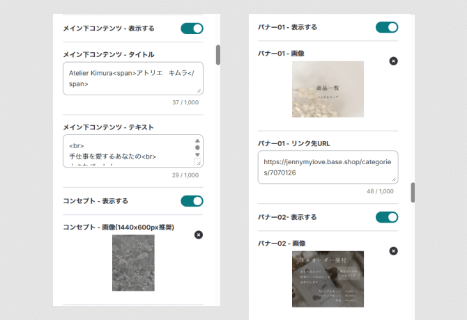Image resolution: width=467 pixels, height=320 pixels.
Task: Click the バナー01 商品一覧 image thumbnail
Action: (x=328, y=89)
